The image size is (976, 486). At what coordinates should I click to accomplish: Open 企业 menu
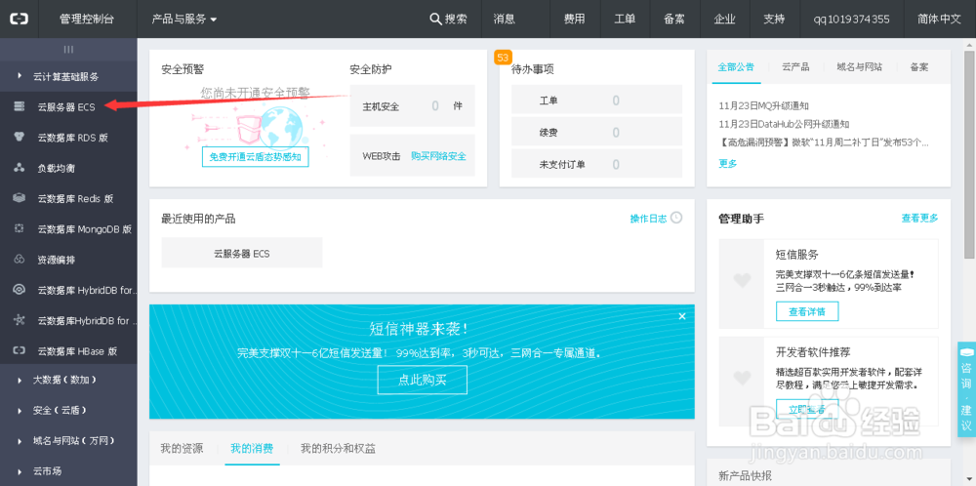pyautogui.click(x=724, y=20)
